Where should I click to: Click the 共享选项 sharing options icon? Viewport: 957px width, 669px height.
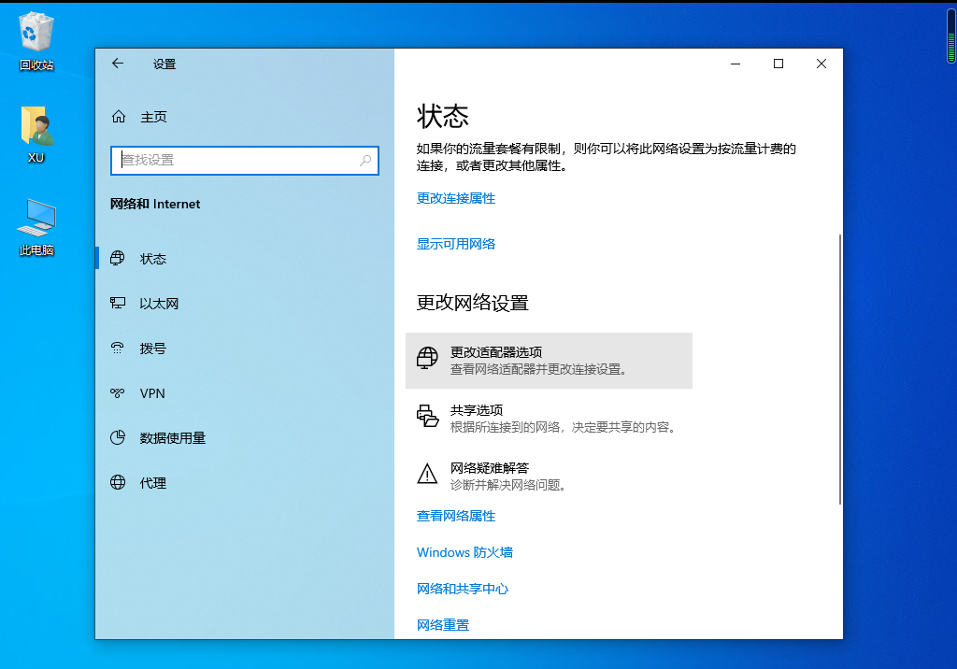pos(427,416)
